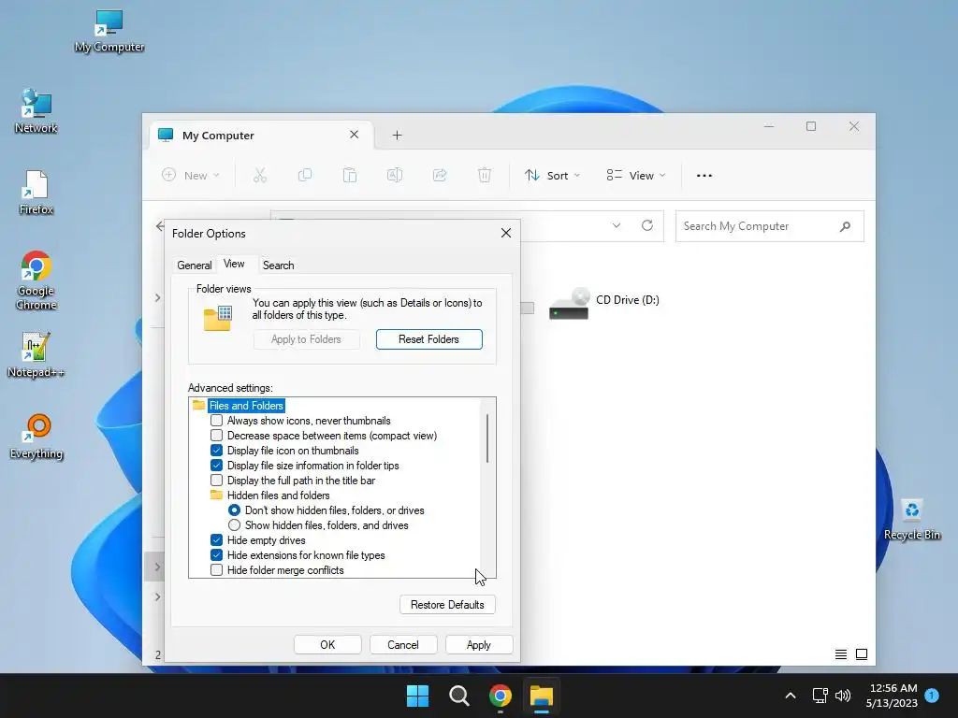Select Files and Folders tree node
Screen dimensions: 958x718
coord(246,406)
